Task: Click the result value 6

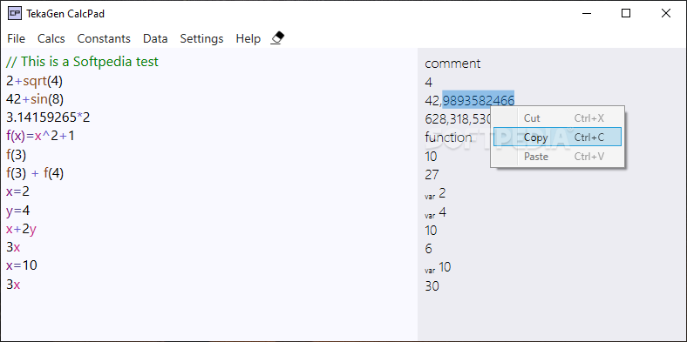Action: click(x=428, y=249)
